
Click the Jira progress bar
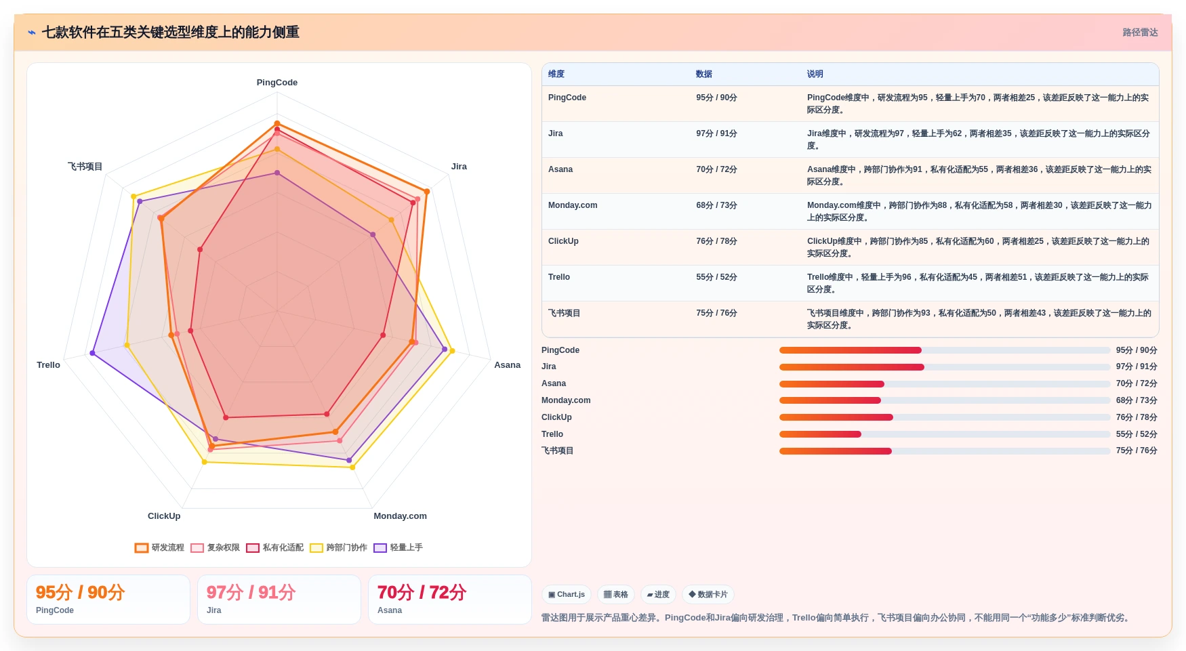945,367
